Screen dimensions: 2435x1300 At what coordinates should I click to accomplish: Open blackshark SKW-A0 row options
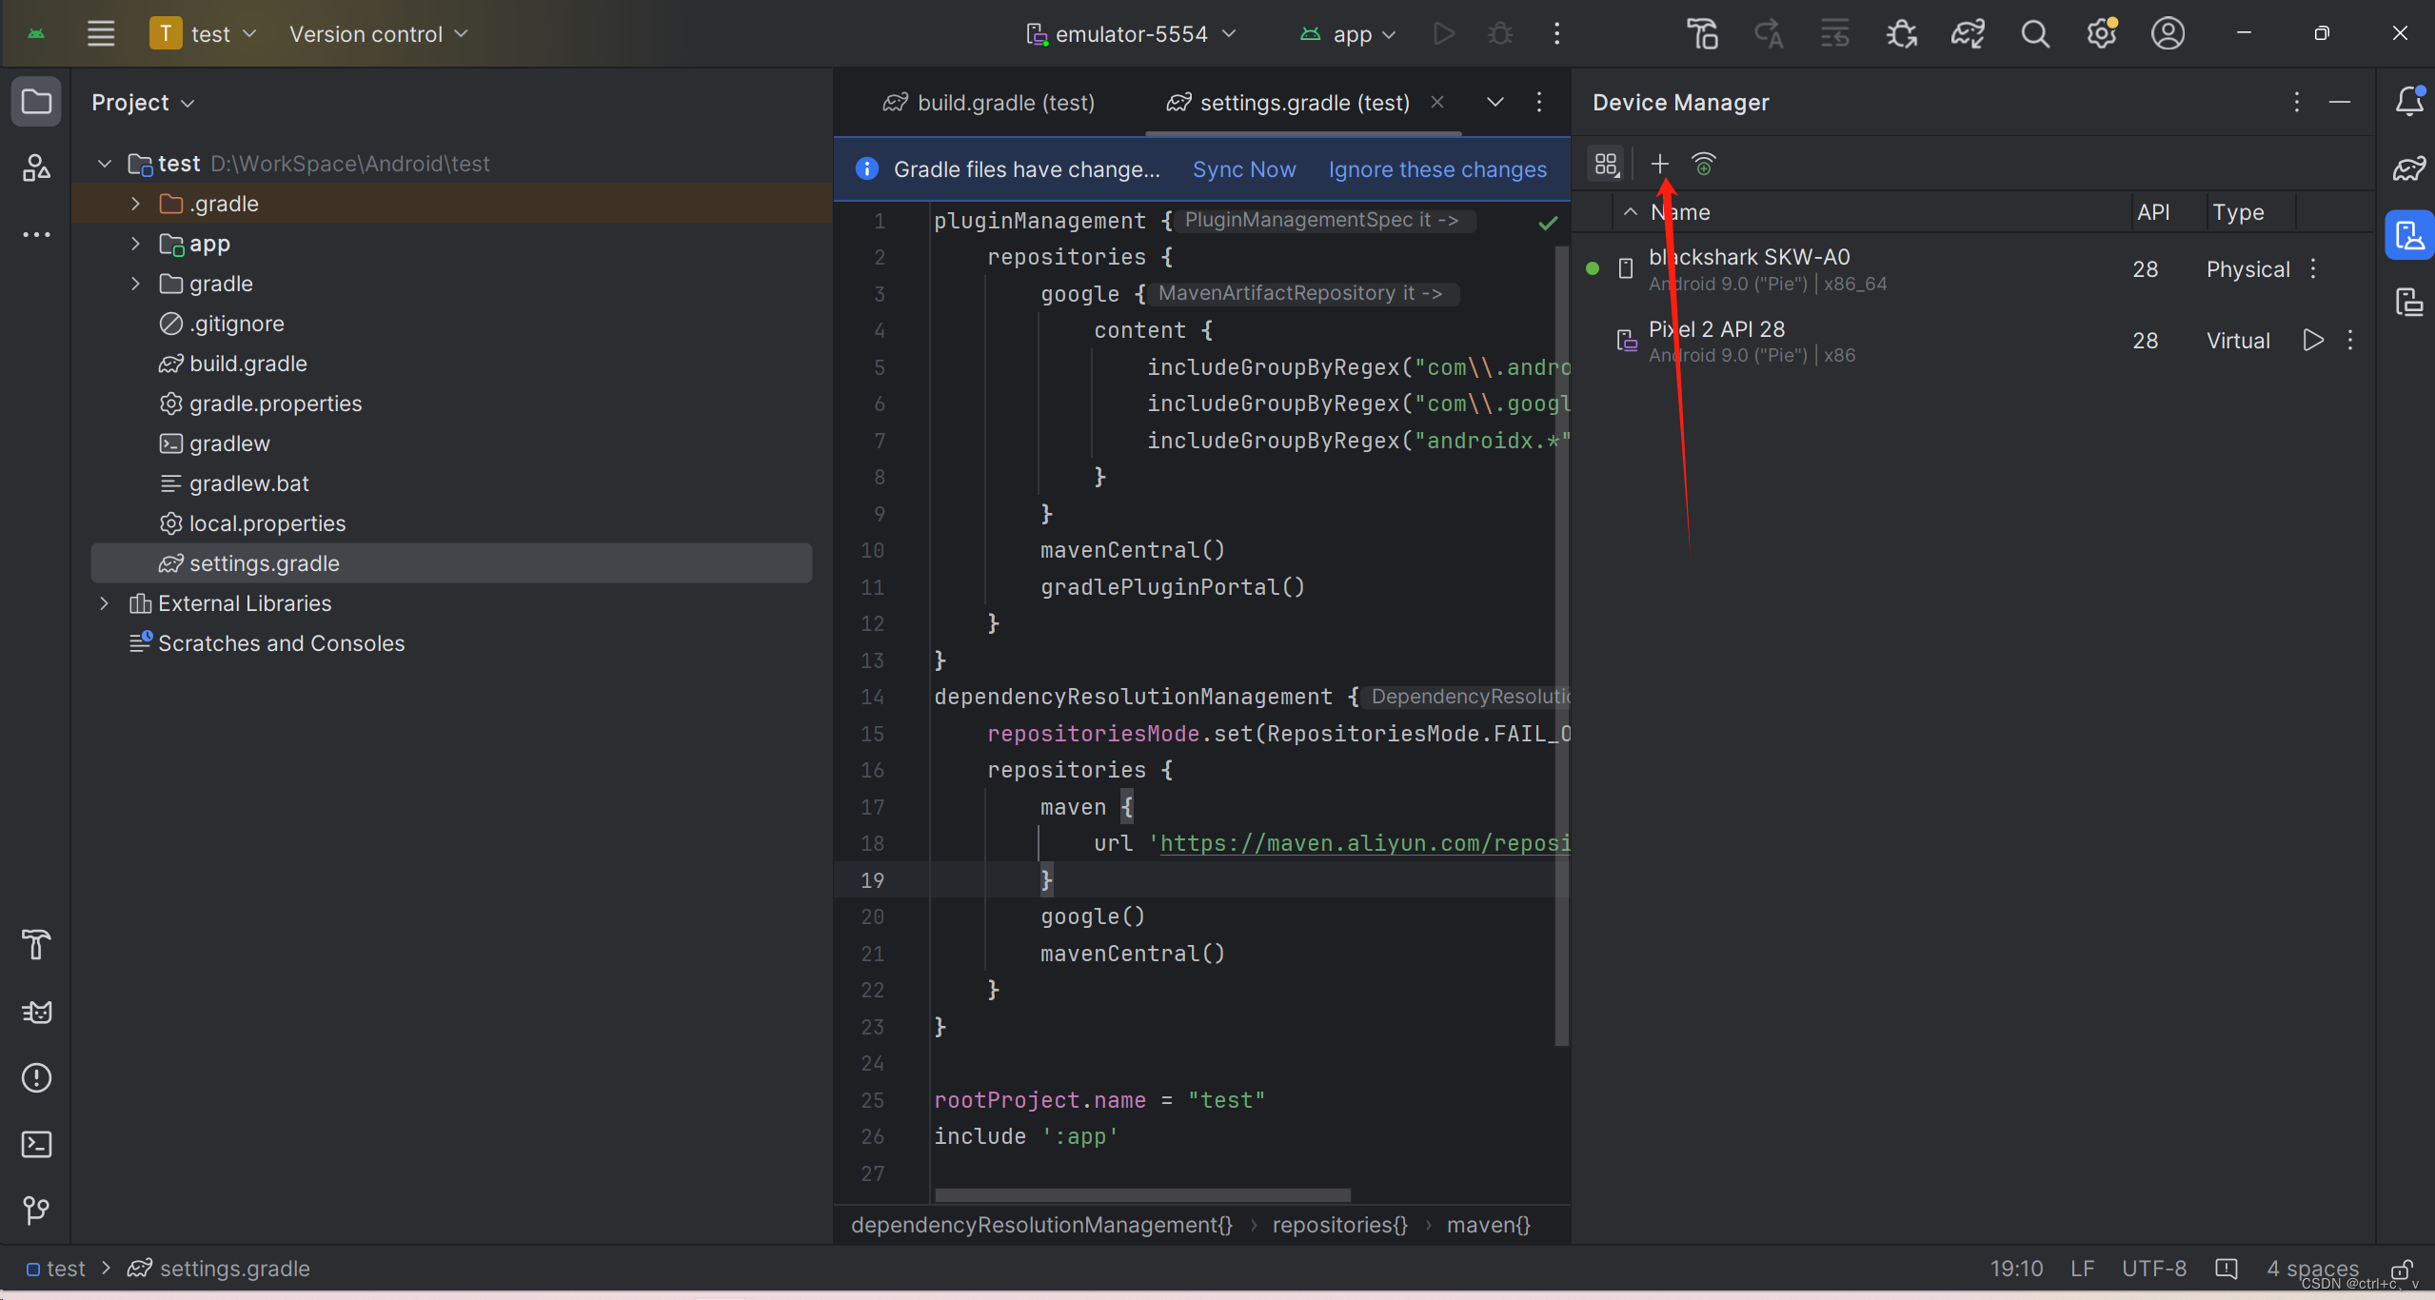[x=2313, y=269]
